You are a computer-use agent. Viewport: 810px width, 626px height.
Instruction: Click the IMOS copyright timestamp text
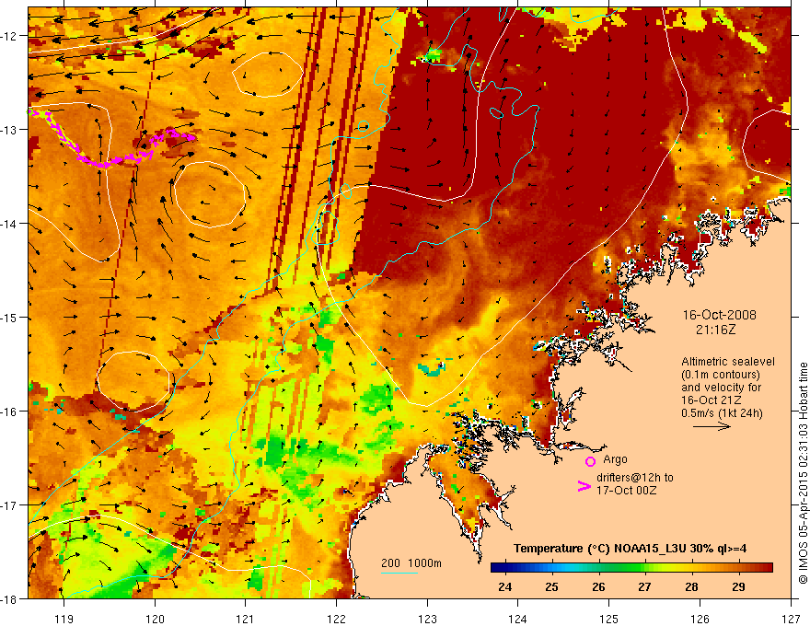803,473
